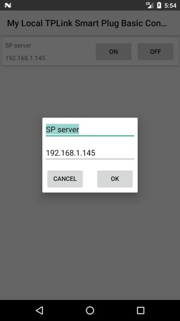Tap the 5:54 clock in status bar

click(170, 5)
